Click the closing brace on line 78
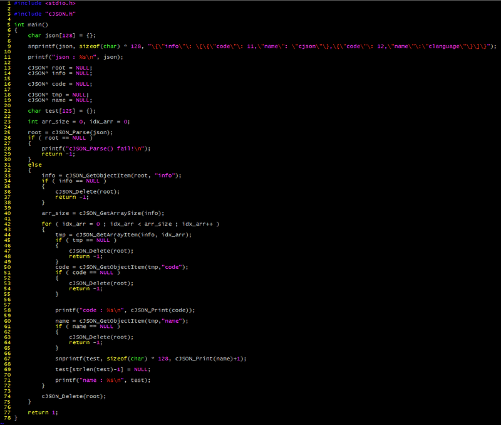Image resolution: width=501 pixels, height=425 pixels. (x=16, y=418)
